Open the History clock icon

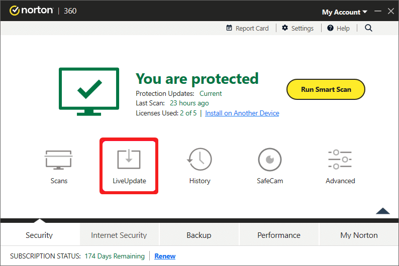pos(199,159)
